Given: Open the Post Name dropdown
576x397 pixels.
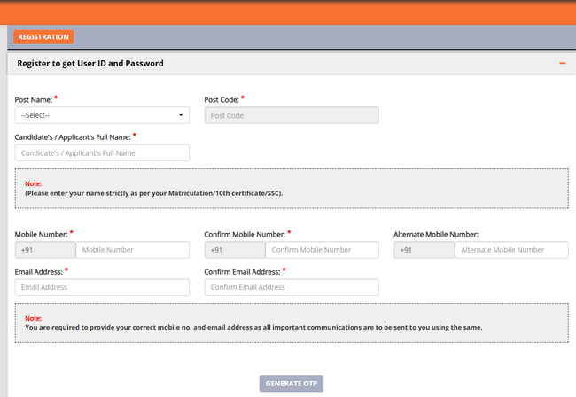Looking at the screenshot, I should (x=102, y=115).
